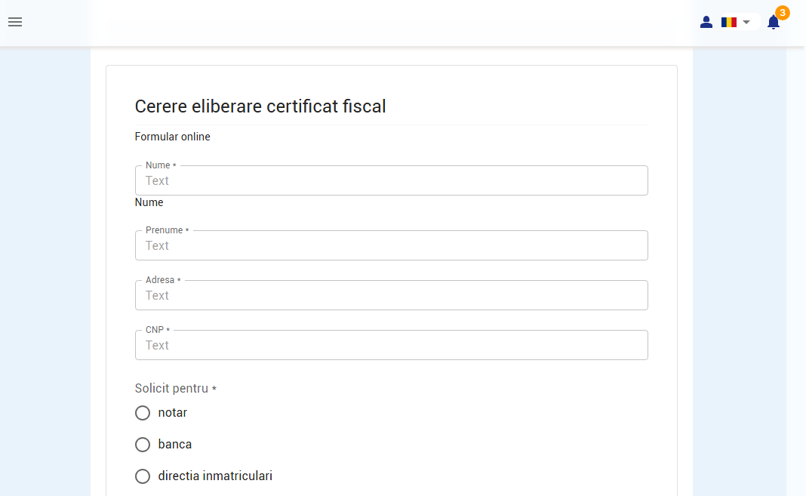Click the 'Nume' helper text below the field

(149, 202)
